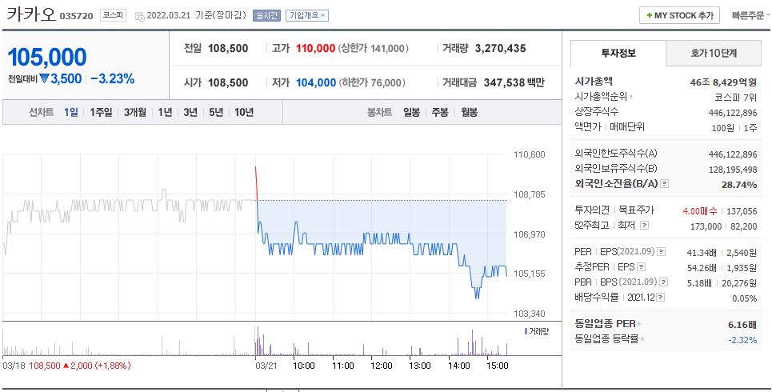Click the 거래량 value 3,270,435
The width and height of the screenshot is (772, 392).
tap(500, 48)
